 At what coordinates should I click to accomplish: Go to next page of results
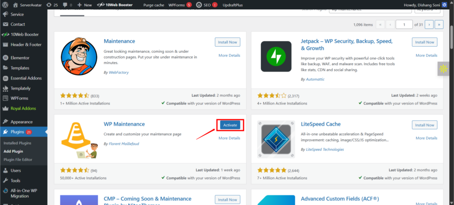tap(429, 25)
